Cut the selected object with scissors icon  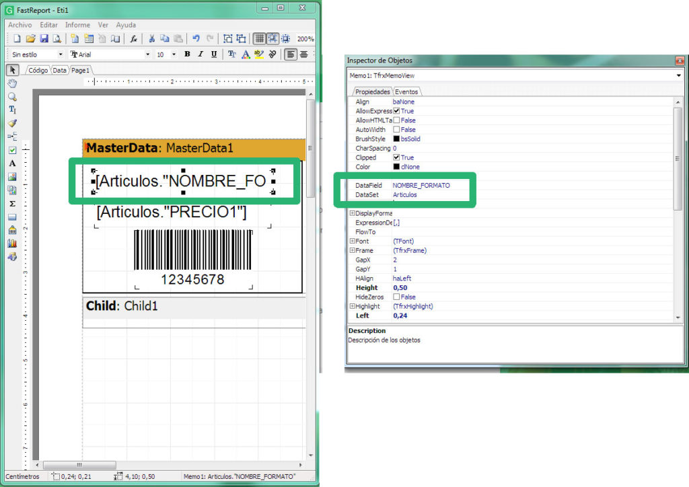pyautogui.click(x=151, y=38)
